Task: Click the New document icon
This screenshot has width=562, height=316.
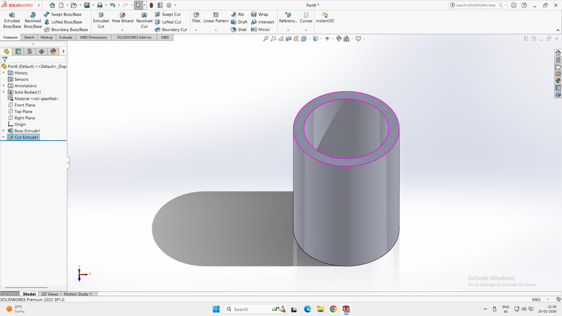Action: [x=61, y=5]
